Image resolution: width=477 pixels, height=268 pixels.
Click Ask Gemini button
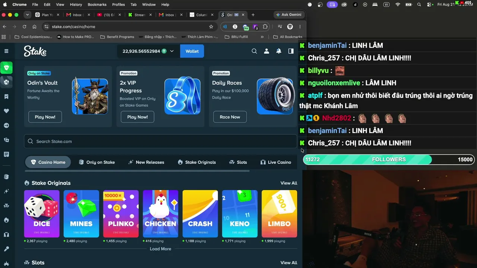(288, 15)
